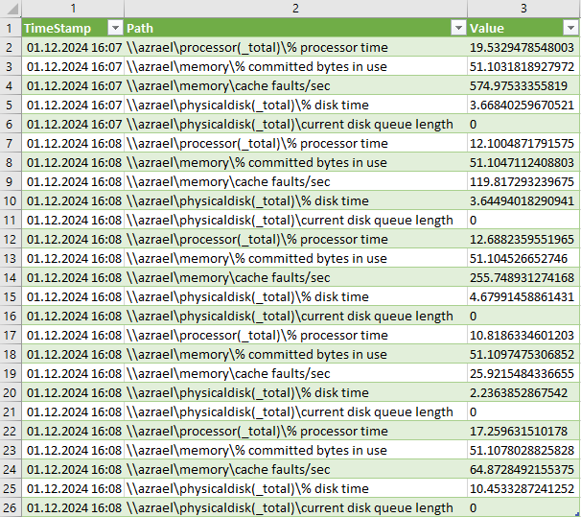581x517 pixels.
Task: Click % disk time path in row 5
Action: click(247, 106)
